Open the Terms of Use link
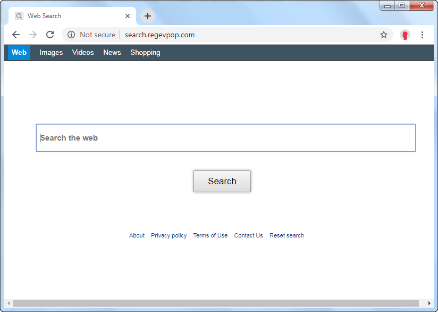 tap(210, 235)
